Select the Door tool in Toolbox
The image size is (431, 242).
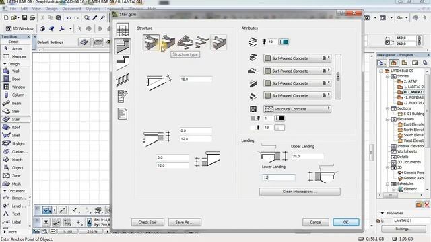(x=15, y=79)
